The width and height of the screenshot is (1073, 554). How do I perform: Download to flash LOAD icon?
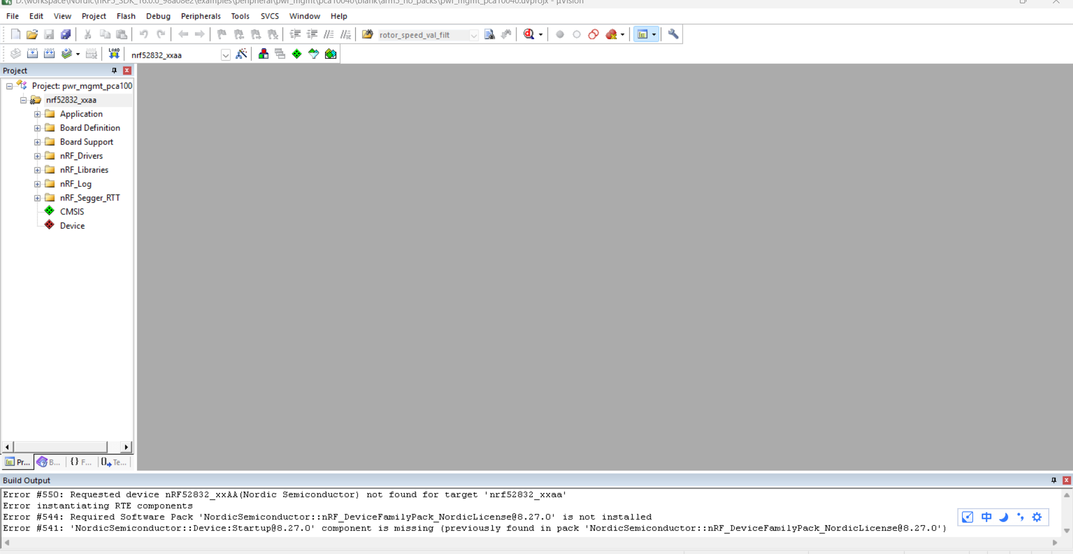pos(114,54)
